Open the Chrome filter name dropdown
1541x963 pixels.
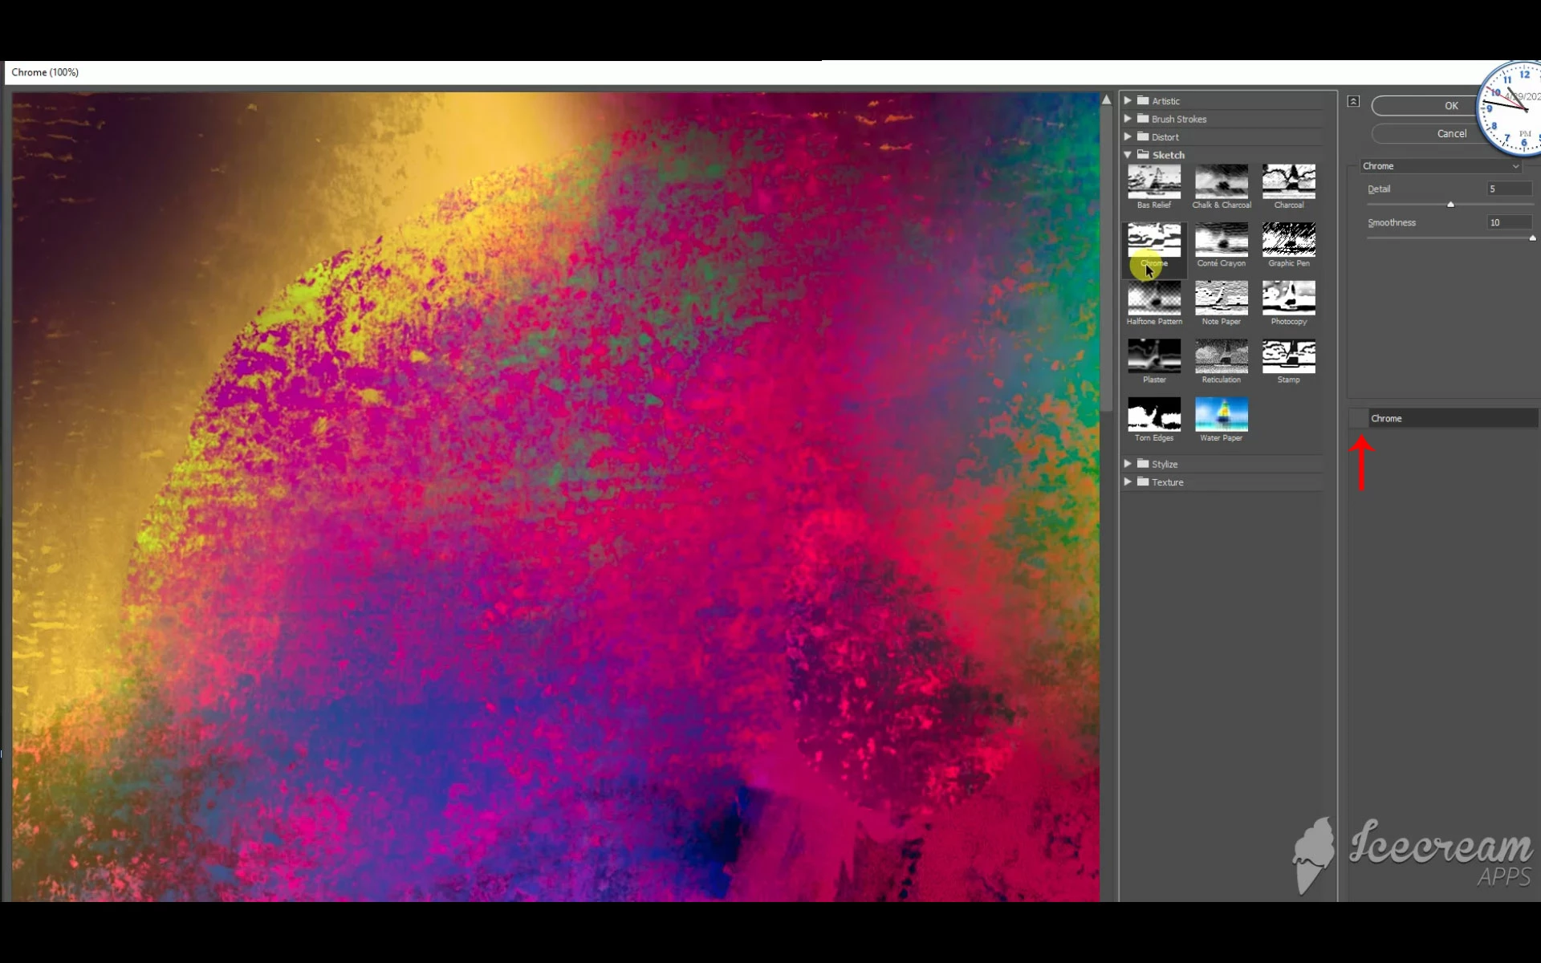pos(1441,166)
